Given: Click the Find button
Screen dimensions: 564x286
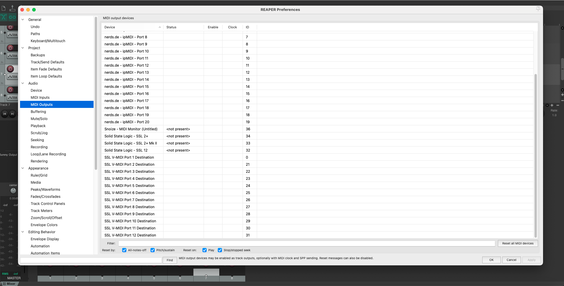Looking at the screenshot, I should [170, 260].
